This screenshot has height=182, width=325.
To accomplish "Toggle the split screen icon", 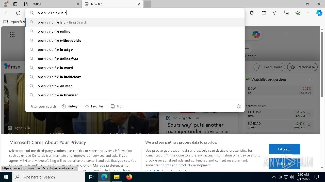I will [264, 13].
